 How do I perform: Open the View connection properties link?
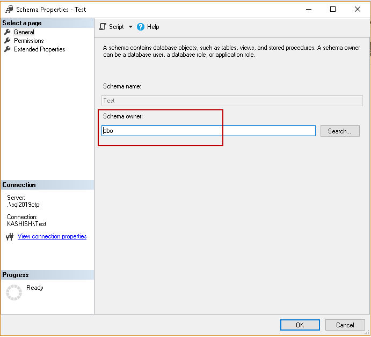coord(52,236)
